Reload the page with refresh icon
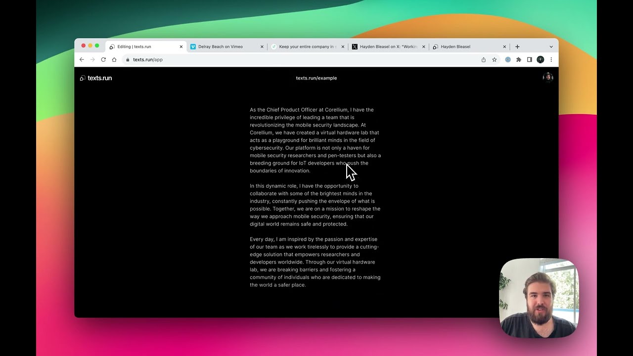Image resolution: width=633 pixels, height=356 pixels. pos(103,60)
